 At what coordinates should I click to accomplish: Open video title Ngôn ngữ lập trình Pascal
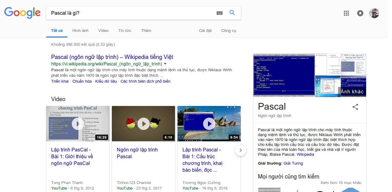tap(137, 153)
